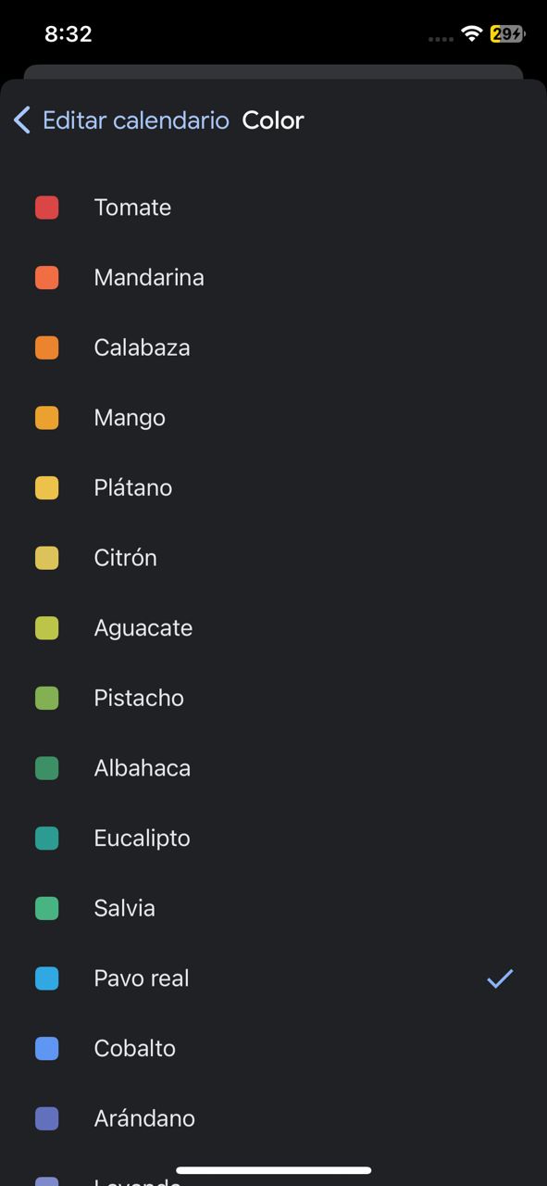Pick the Calabaza orange swatch
The image size is (547, 1186).
point(47,347)
